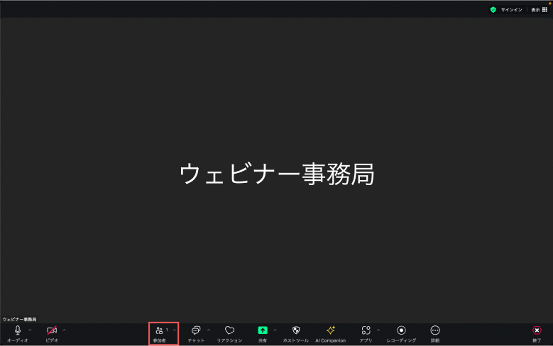Expand chat options arrow beside チャット

click(x=208, y=330)
